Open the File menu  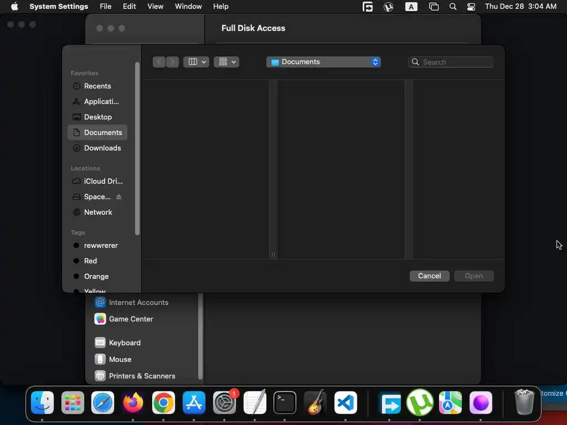click(106, 7)
